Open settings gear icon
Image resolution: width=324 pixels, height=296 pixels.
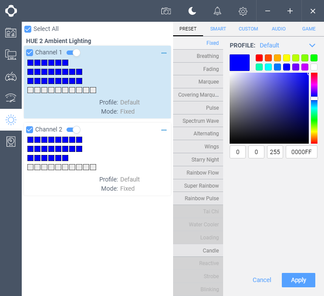243,11
